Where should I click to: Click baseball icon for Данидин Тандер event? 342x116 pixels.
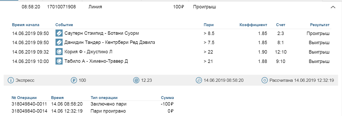pos(59,42)
